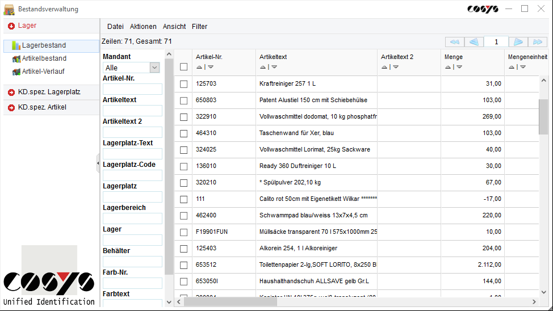Expand KD.spez. Artikel section
Viewport: 553px width, 311px height.
point(42,107)
